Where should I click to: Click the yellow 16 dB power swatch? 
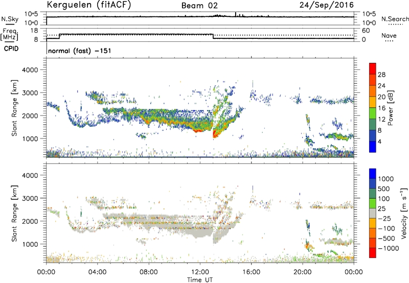pos(373,102)
